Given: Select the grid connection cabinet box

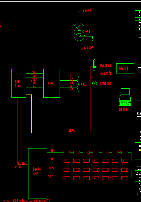Looking at the screenshot, I should point(52,83).
